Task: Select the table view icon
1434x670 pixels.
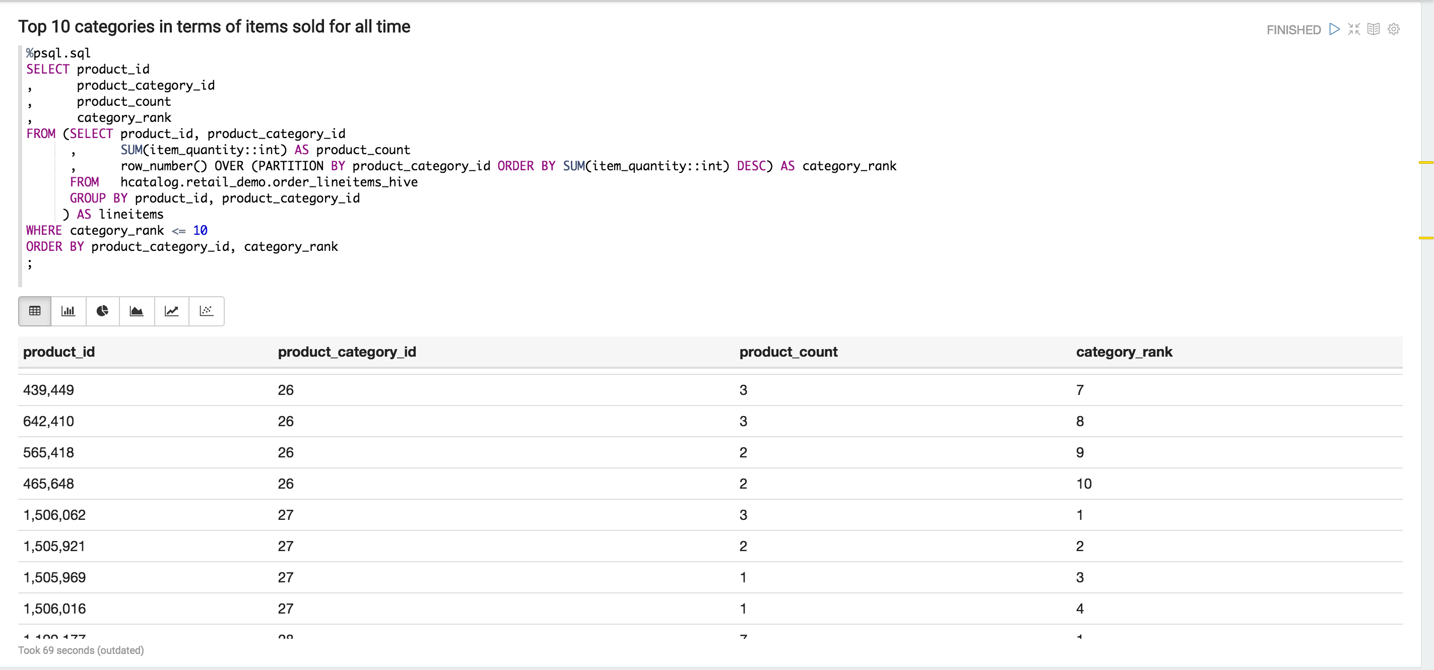Action: [34, 311]
